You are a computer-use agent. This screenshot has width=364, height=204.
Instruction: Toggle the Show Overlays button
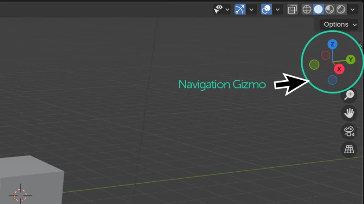click(266, 9)
